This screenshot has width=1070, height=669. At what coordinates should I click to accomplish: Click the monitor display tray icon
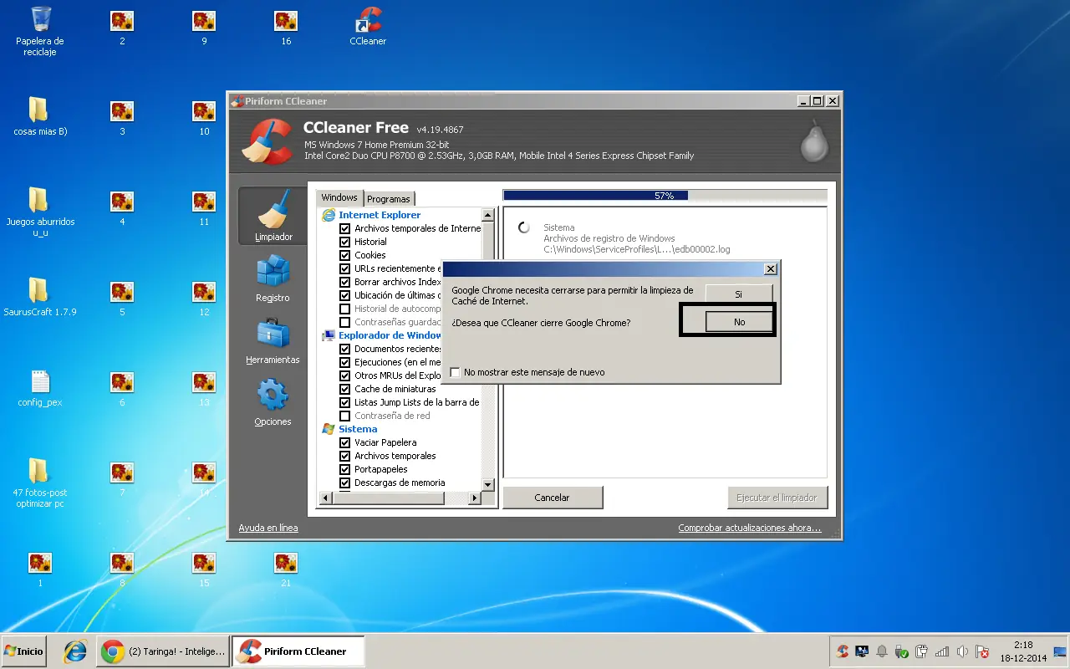click(x=862, y=651)
